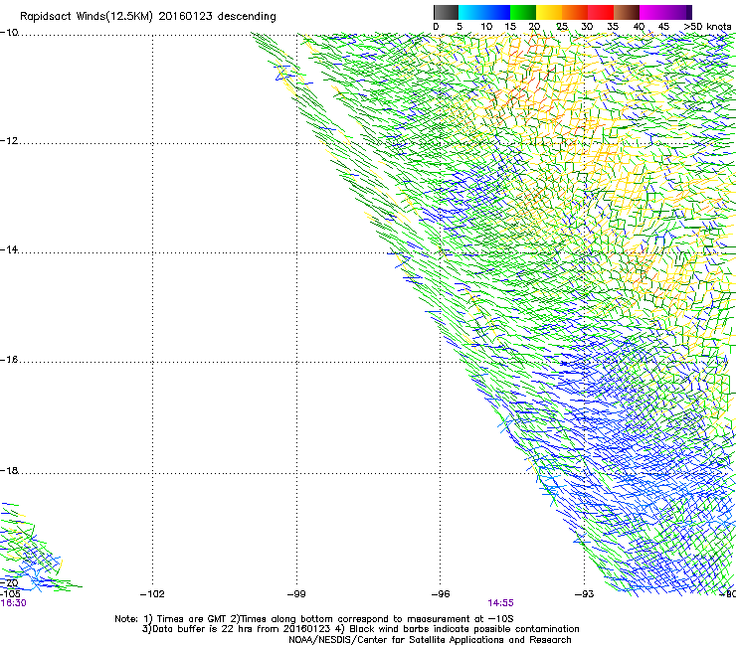Click the '-105' longitude axis label
Screen dimensions: 736x646
click(x=10, y=594)
